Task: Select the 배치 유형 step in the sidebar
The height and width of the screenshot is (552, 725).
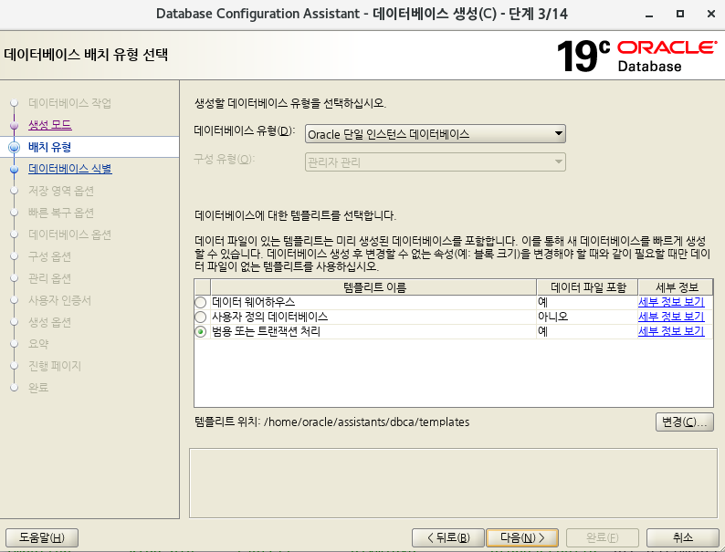Action: [49, 147]
